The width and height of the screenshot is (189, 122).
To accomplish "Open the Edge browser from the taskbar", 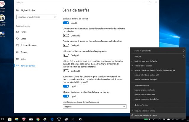I will tap(52, 119).
